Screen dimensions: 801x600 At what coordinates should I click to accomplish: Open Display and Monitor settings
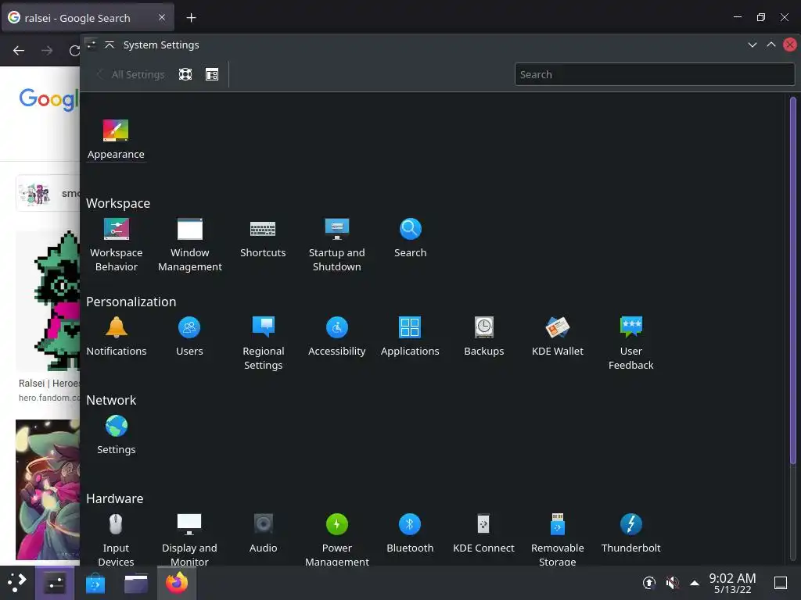[x=189, y=540]
